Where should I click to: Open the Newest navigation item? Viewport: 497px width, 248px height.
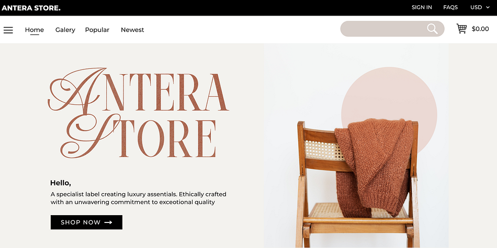pyautogui.click(x=132, y=30)
